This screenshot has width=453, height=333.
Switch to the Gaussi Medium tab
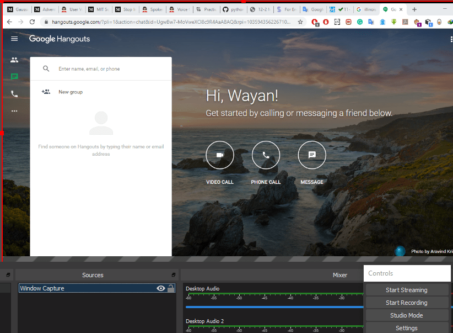tap(18, 9)
